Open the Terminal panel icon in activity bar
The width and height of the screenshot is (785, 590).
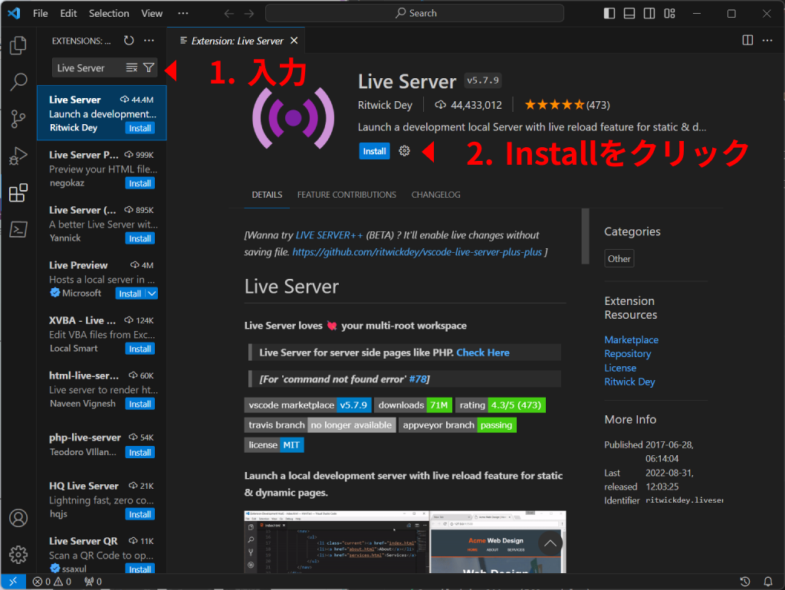18,229
